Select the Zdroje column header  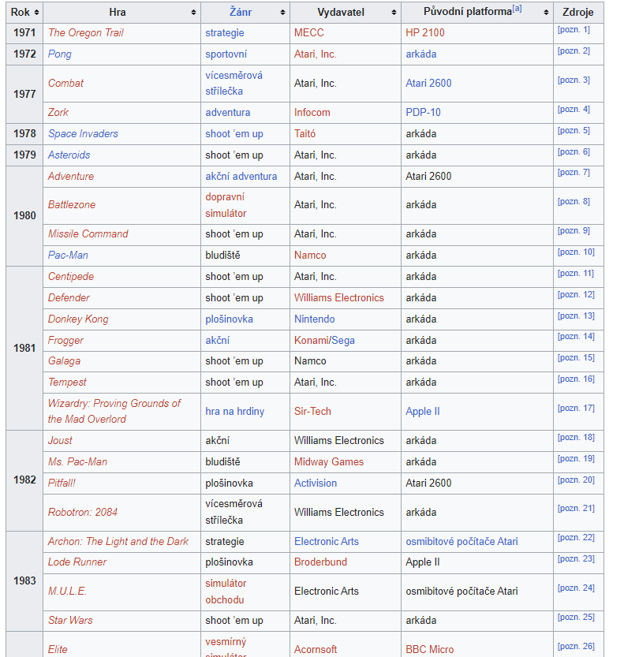(x=578, y=13)
